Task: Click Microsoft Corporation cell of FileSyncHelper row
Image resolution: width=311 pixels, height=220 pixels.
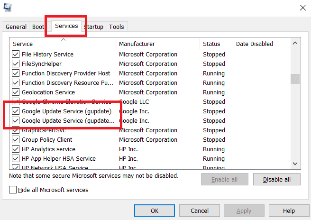Action: pyautogui.click(x=148, y=64)
